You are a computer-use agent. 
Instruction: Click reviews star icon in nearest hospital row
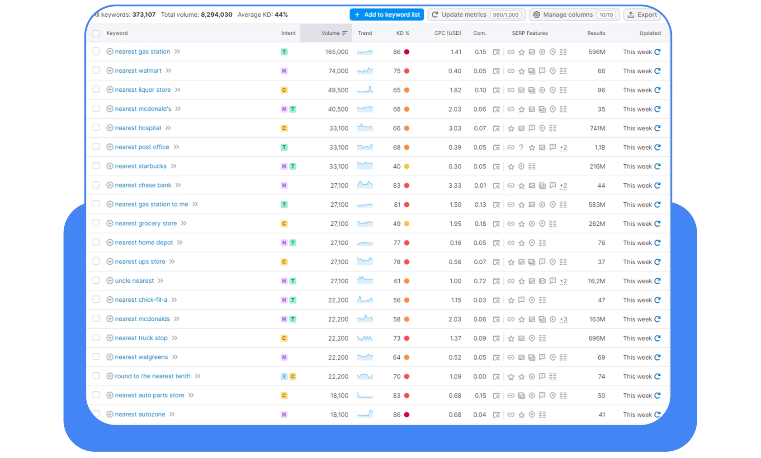click(511, 128)
